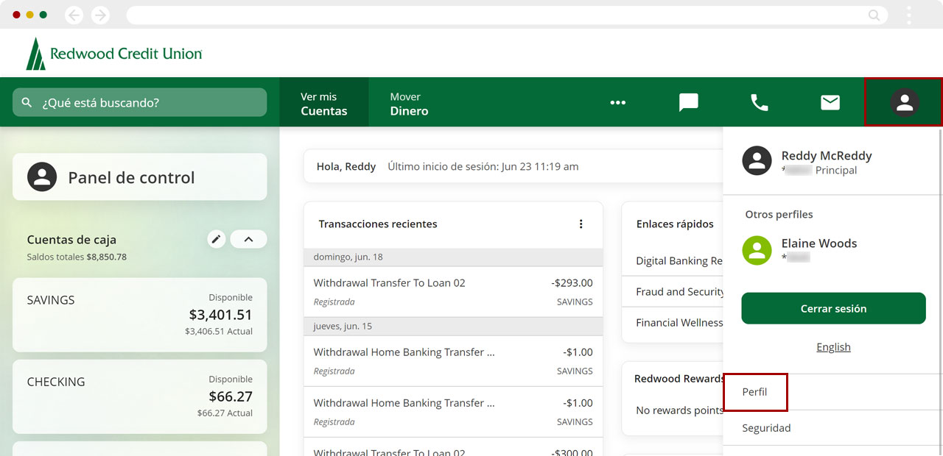The width and height of the screenshot is (943, 456).
Task: Edit Cuentas de caja with pencil icon
Action: pos(216,239)
